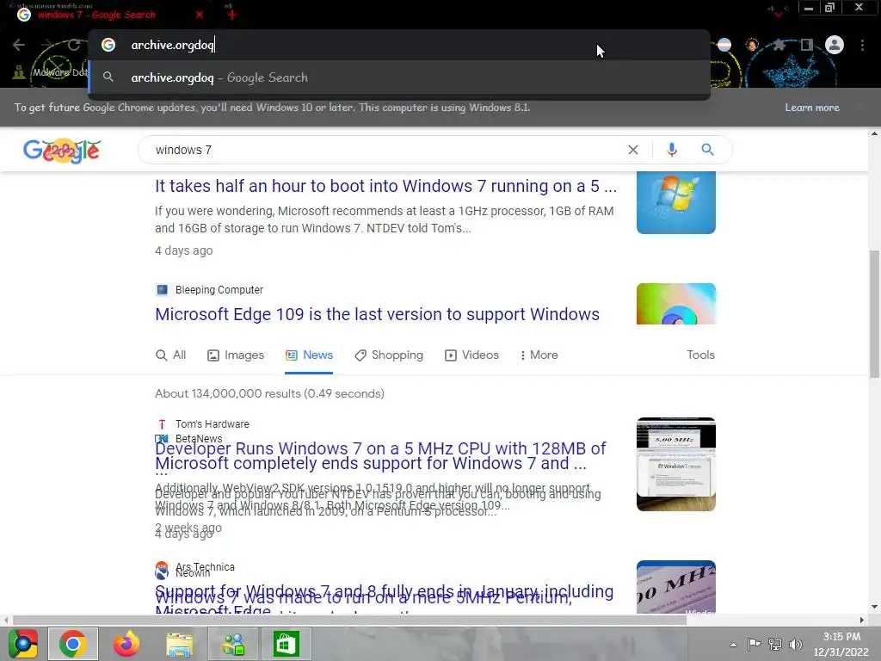The height and width of the screenshot is (661, 881).
Task: Clear the search query with the X icon
Action: [633, 150]
